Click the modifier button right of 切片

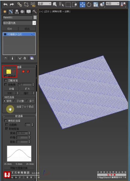pos(27,29)
